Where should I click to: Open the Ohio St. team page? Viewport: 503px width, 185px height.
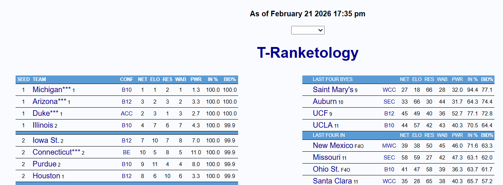(x=326, y=169)
